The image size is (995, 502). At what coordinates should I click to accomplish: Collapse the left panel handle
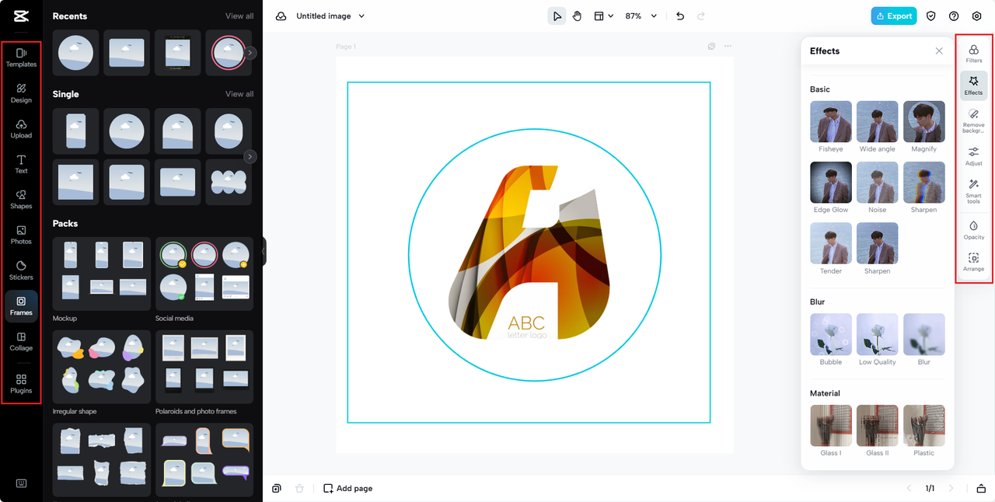click(x=264, y=251)
